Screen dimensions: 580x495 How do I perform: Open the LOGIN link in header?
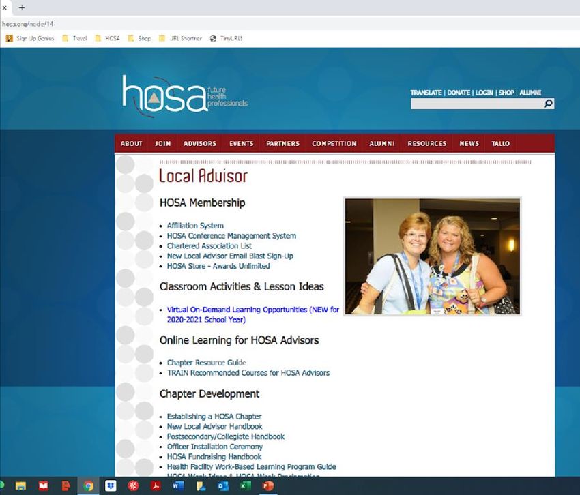pos(484,93)
